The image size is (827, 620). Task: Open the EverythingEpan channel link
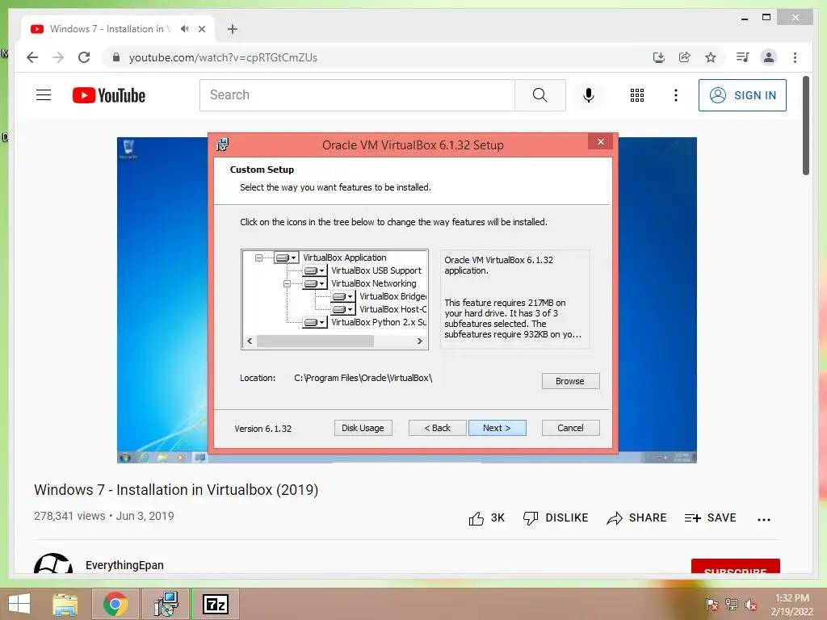click(x=124, y=565)
